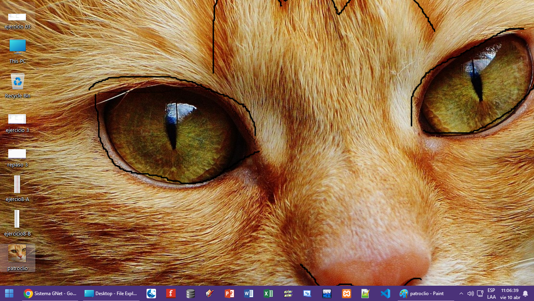This screenshot has width=534, height=301.
Task: Open XAMPP from the taskbar
Action: pyautogui.click(x=346, y=294)
